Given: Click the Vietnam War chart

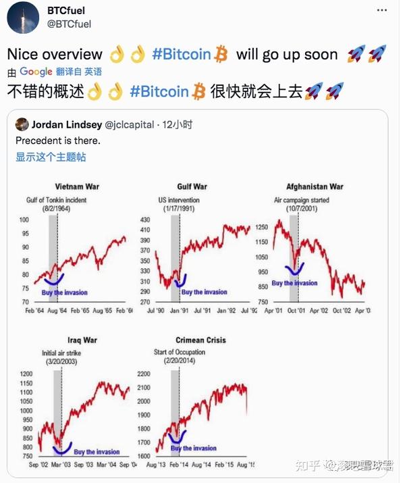Looking at the screenshot, I should pos(77,248).
